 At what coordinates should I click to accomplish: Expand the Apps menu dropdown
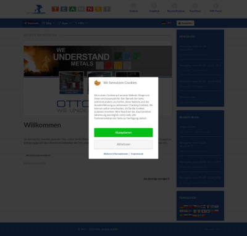click(x=64, y=23)
